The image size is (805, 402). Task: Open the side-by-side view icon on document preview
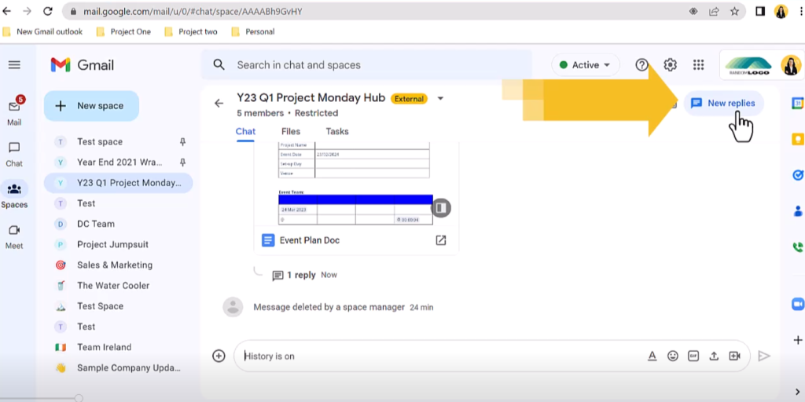(x=442, y=207)
